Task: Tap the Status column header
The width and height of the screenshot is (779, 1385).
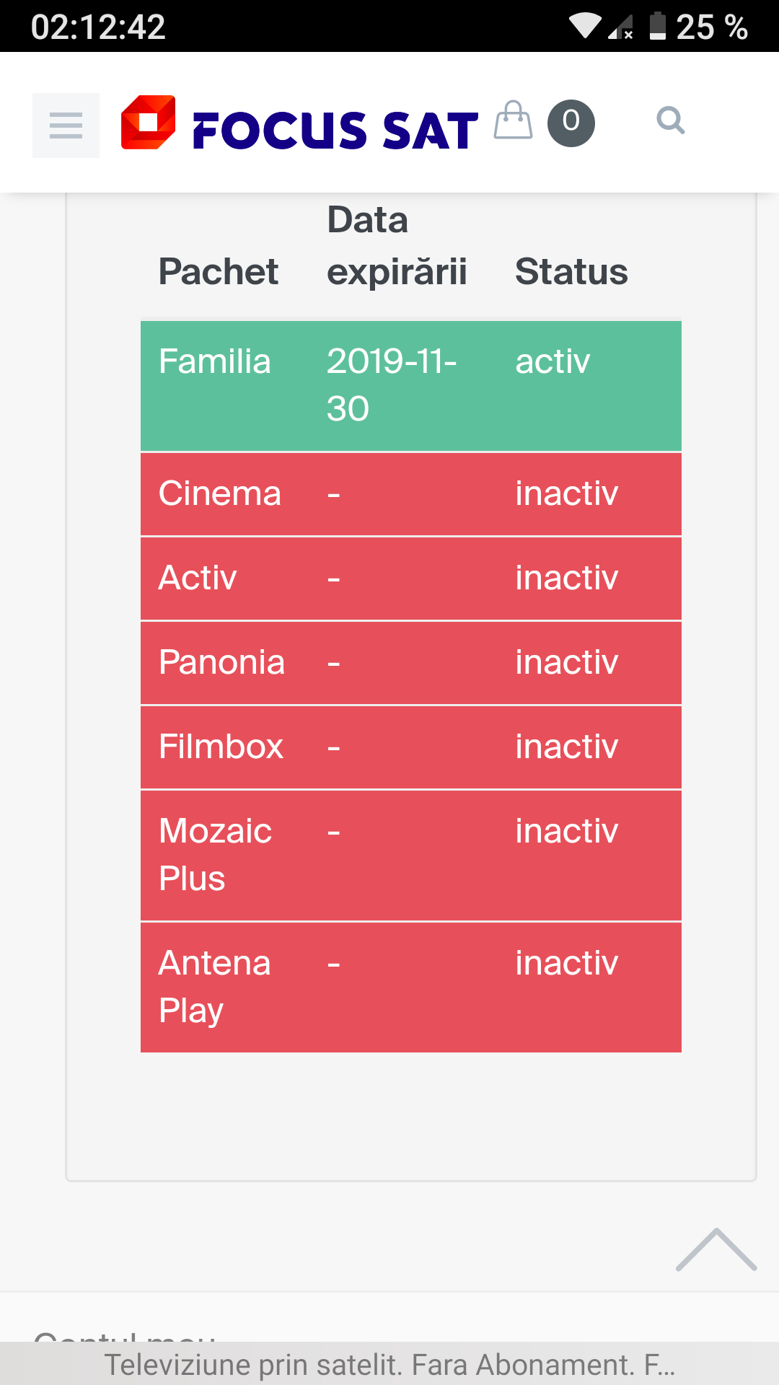Action: 571,271
